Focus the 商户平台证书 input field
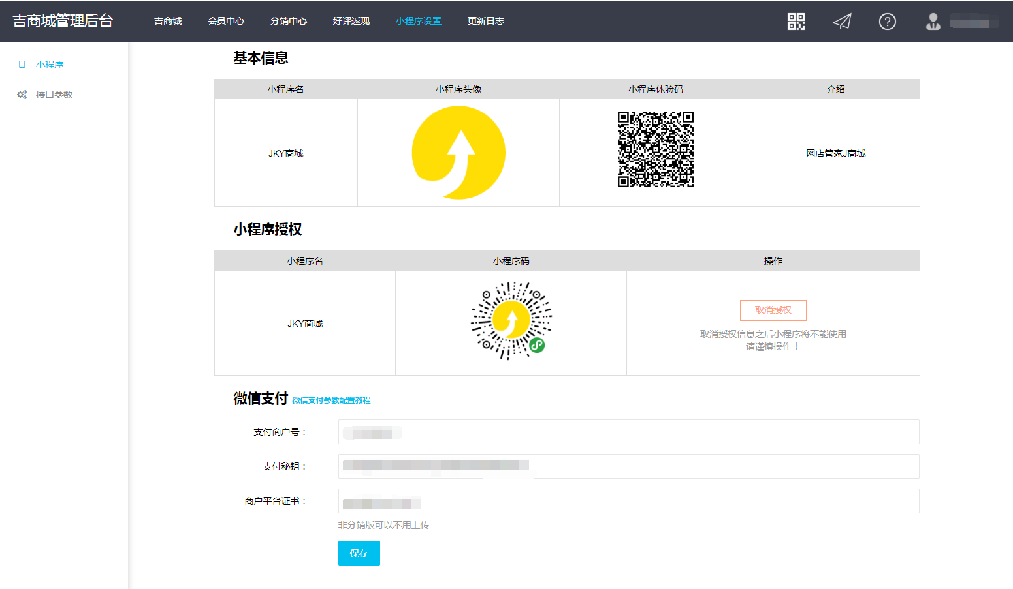1013x589 pixels. pos(629,501)
